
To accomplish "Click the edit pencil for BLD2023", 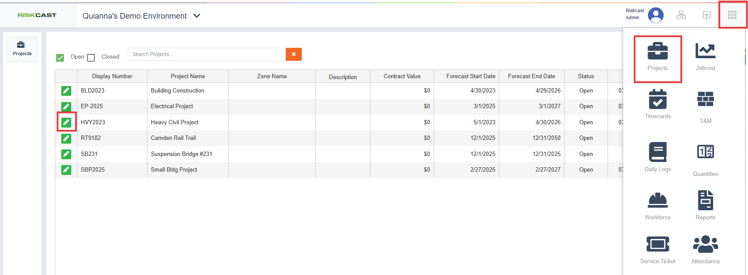I will coord(66,90).
